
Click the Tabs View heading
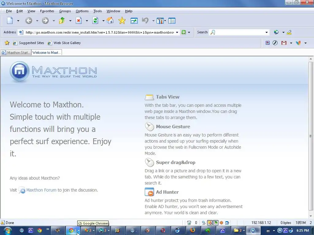[x=168, y=97]
